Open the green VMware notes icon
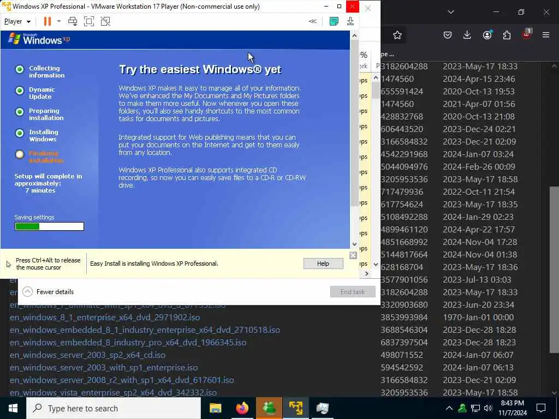Image resolution: width=559 pixels, height=419 pixels. pyautogui.click(x=334, y=21)
